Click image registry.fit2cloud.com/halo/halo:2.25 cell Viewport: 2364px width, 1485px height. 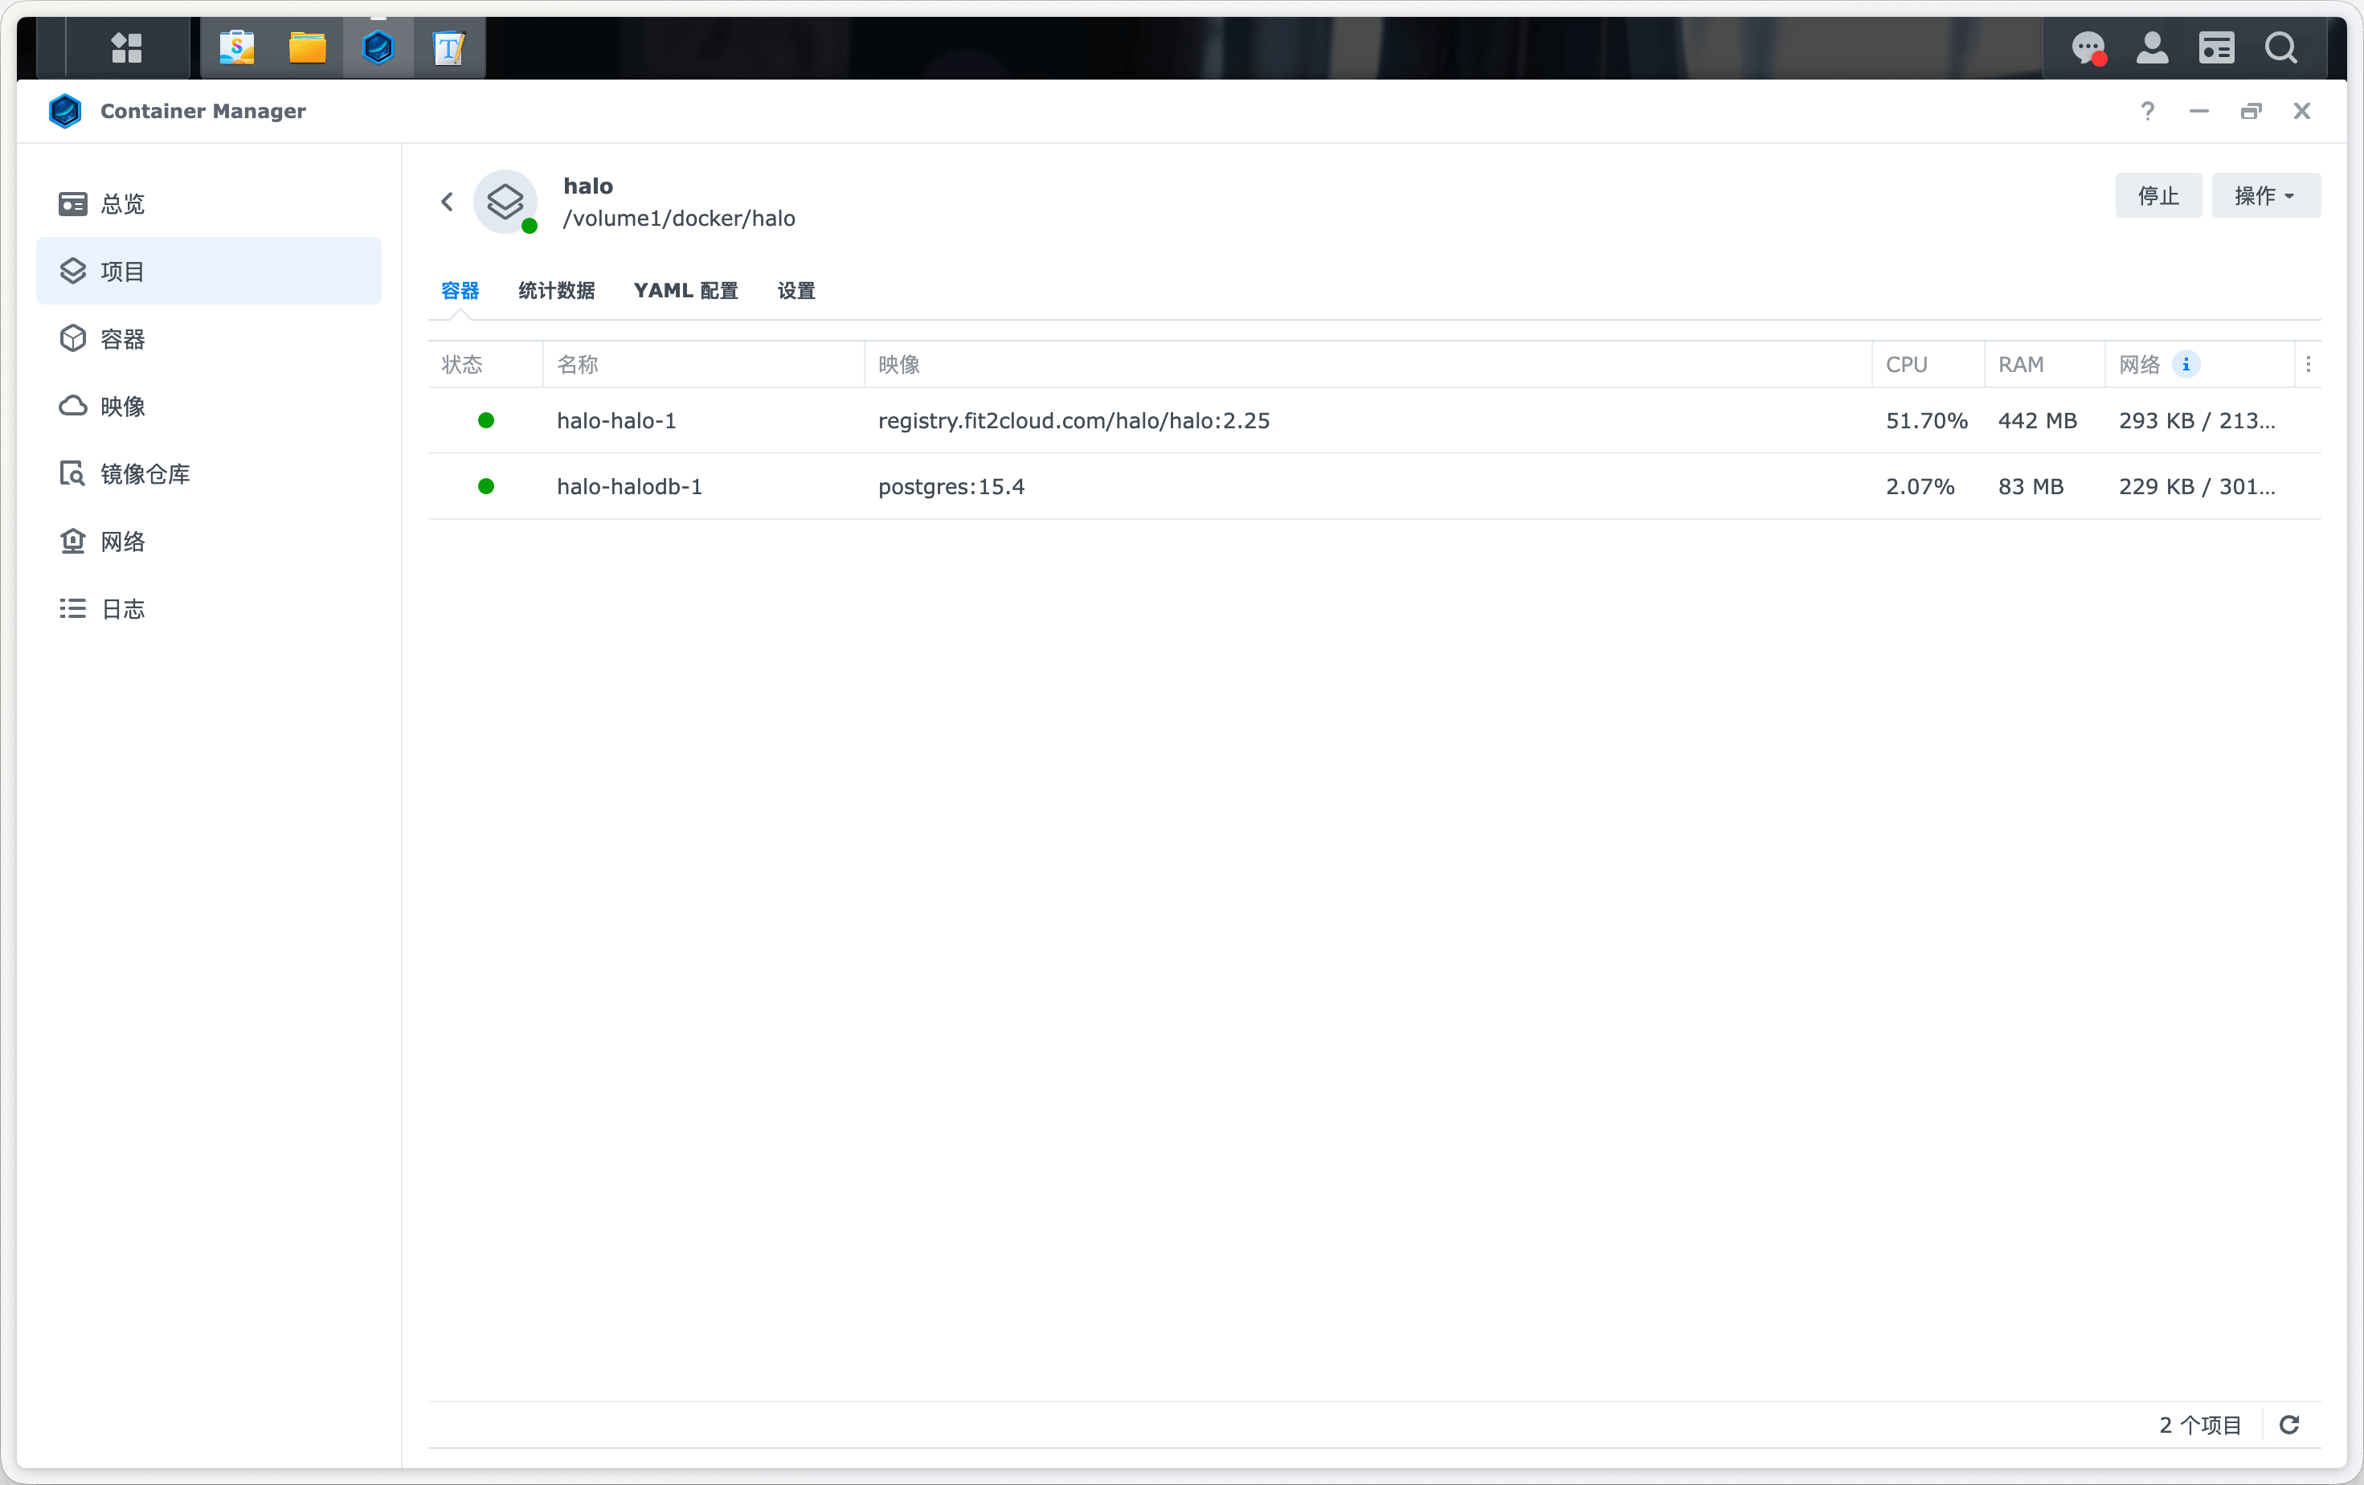point(1073,420)
